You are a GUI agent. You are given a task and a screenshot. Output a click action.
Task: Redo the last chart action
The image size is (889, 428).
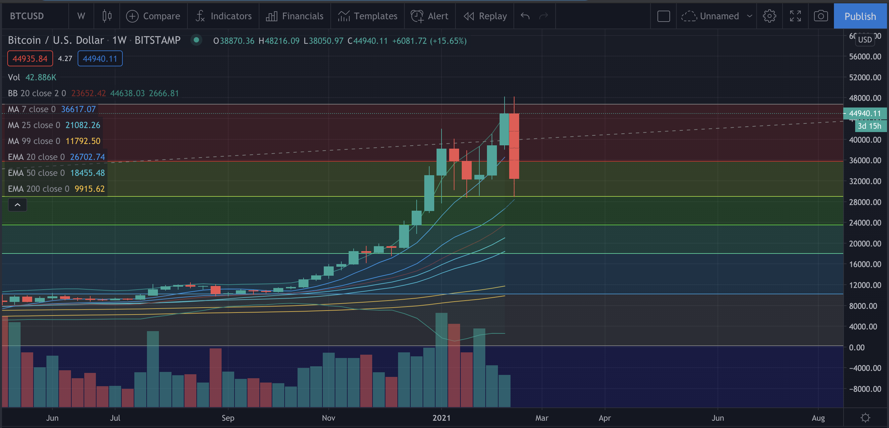(x=544, y=16)
